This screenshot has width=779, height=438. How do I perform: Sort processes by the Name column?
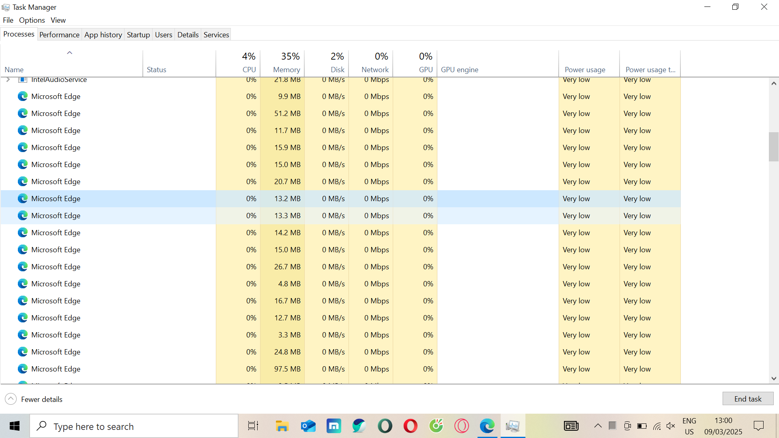pos(71,63)
